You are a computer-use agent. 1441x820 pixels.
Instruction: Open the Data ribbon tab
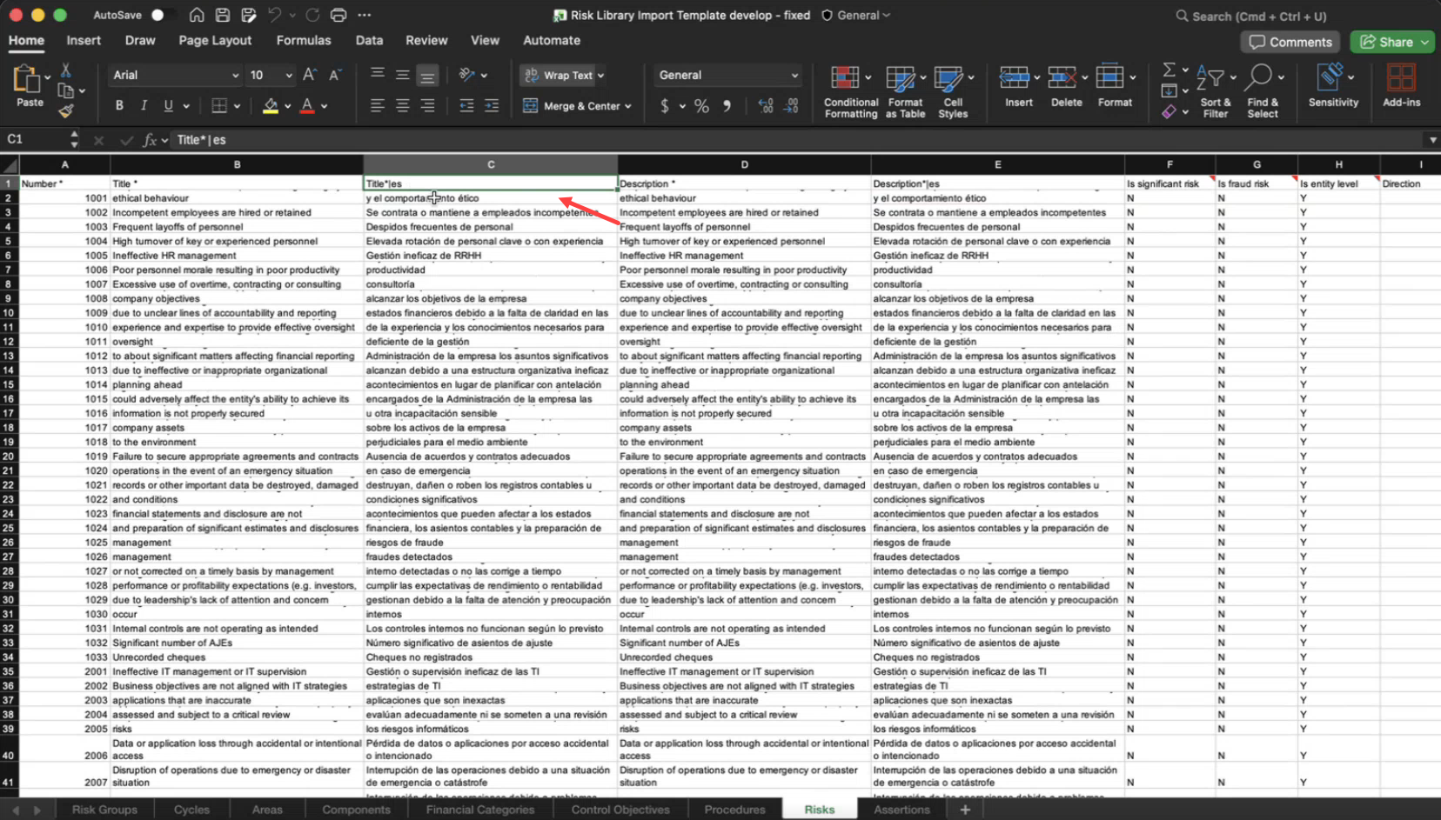click(369, 40)
